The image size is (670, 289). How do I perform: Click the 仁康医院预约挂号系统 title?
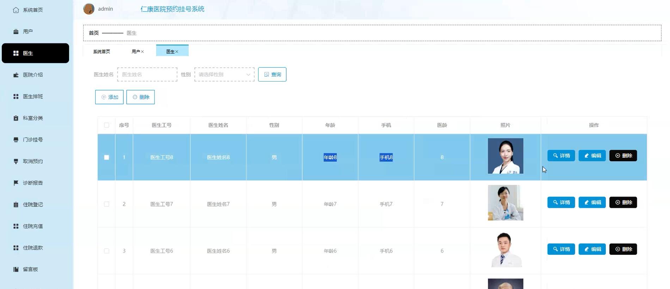[172, 9]
